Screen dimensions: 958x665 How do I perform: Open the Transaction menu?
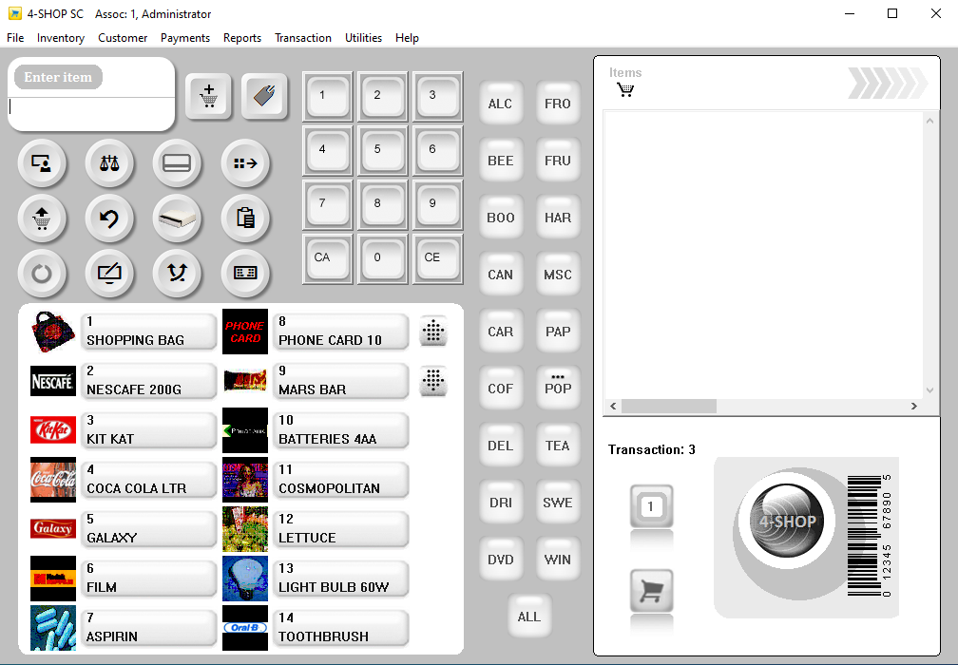pyautogui.click(x=303, y=38)
